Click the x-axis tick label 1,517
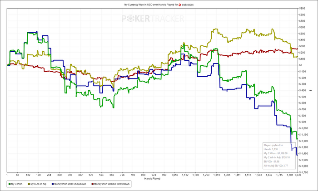This screenshot has width=318, height=191. [248, 175]
